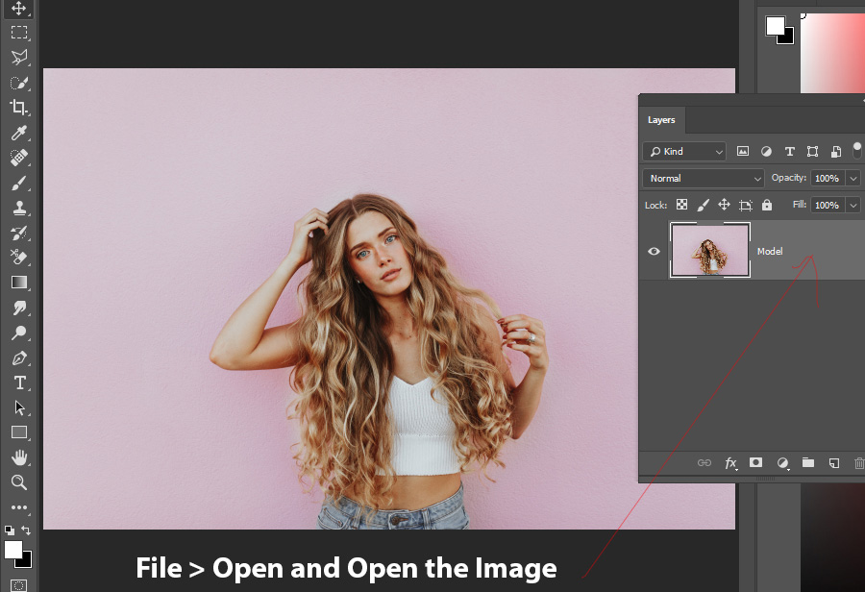Lock image pixels
The image size is (865, 592).
tap(703, 205)
